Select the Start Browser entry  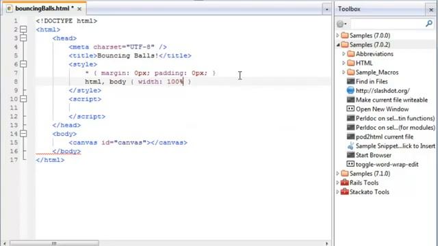click(374, 155)
